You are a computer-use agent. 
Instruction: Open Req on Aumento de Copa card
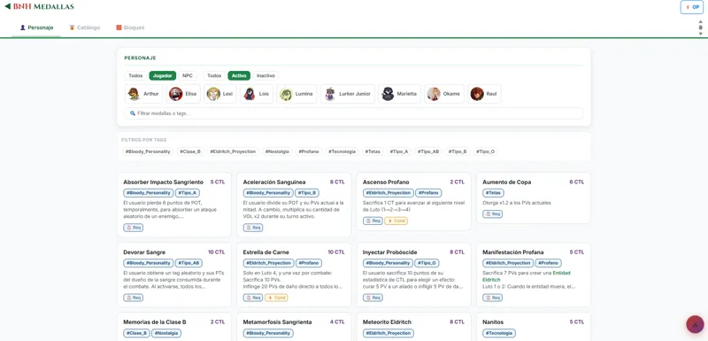click(x=493, y=214)
